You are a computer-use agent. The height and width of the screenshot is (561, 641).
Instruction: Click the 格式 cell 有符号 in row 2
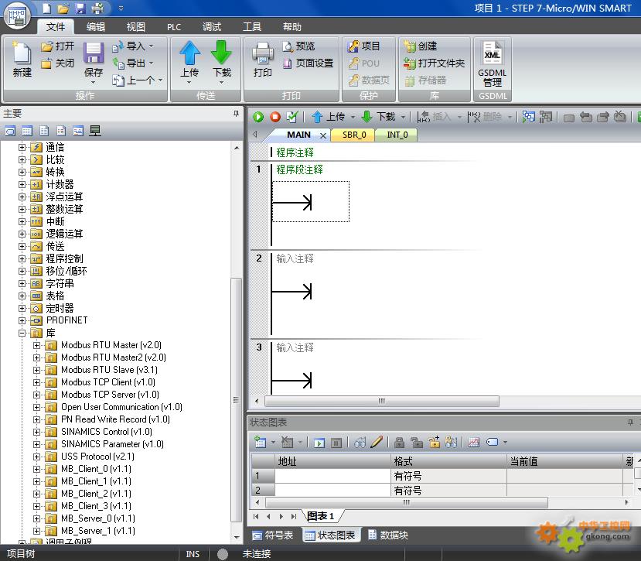[x=448, y=491]
